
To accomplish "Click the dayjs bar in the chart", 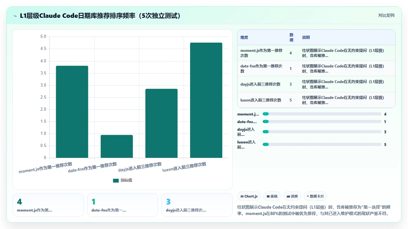I will coord(161,123).
